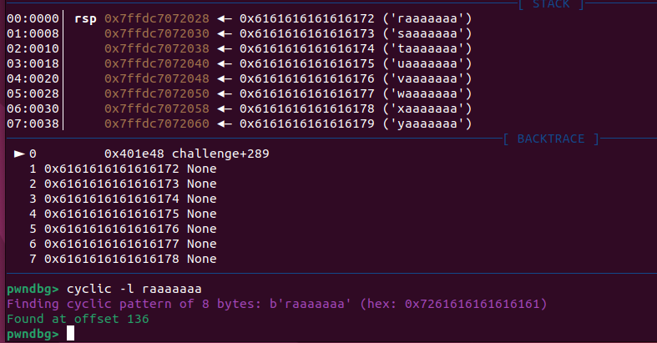Click stack address 0x7ffdc7072060
Screen dimensions: 657x343
158,124
